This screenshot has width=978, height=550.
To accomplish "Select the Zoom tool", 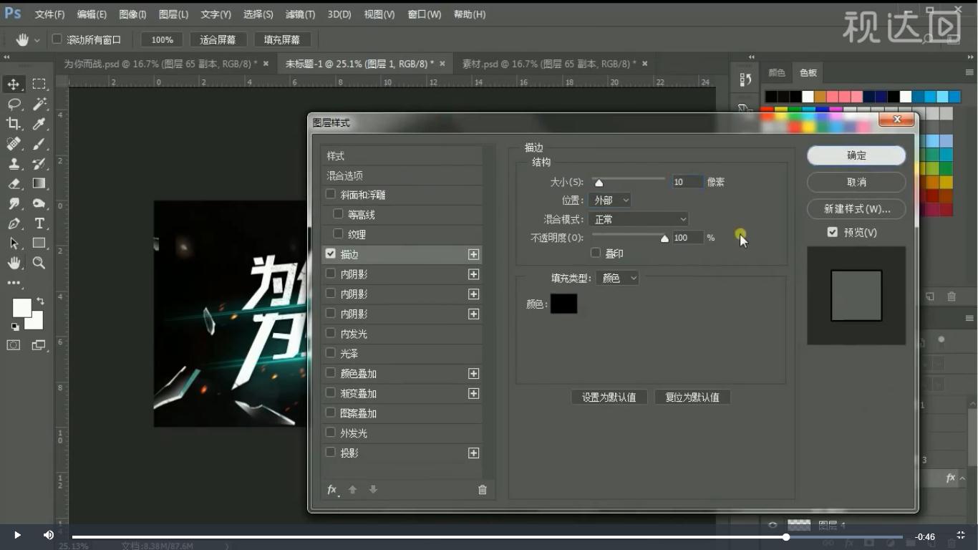I will pos(37,262).
